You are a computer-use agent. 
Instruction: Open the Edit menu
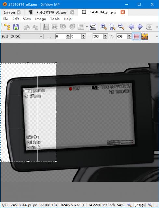16,19
